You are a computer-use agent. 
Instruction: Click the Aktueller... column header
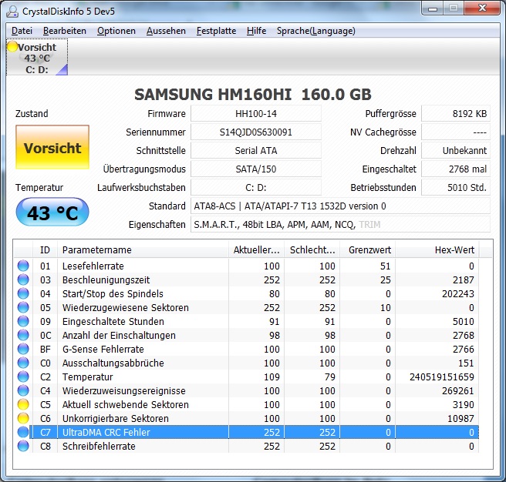pos(257,249)
